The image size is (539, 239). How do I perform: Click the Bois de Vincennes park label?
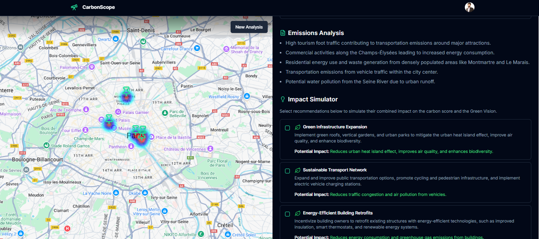click(208, 176)
